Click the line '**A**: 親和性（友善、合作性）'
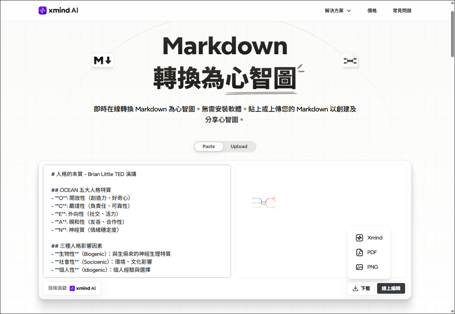 [88, 222]
